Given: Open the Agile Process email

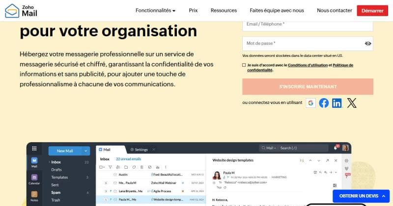Looking at the screenshot, I should coord(151,191).
